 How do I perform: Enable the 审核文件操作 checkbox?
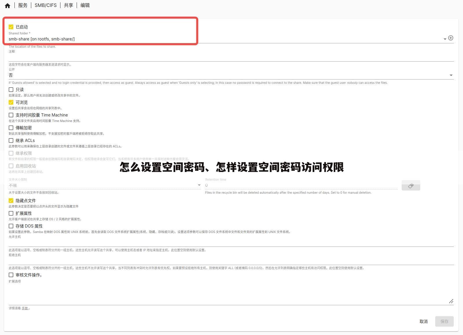11,275
